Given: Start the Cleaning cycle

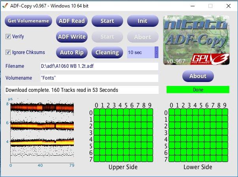Looking at the screenshot, I should (x=107, y=52).
